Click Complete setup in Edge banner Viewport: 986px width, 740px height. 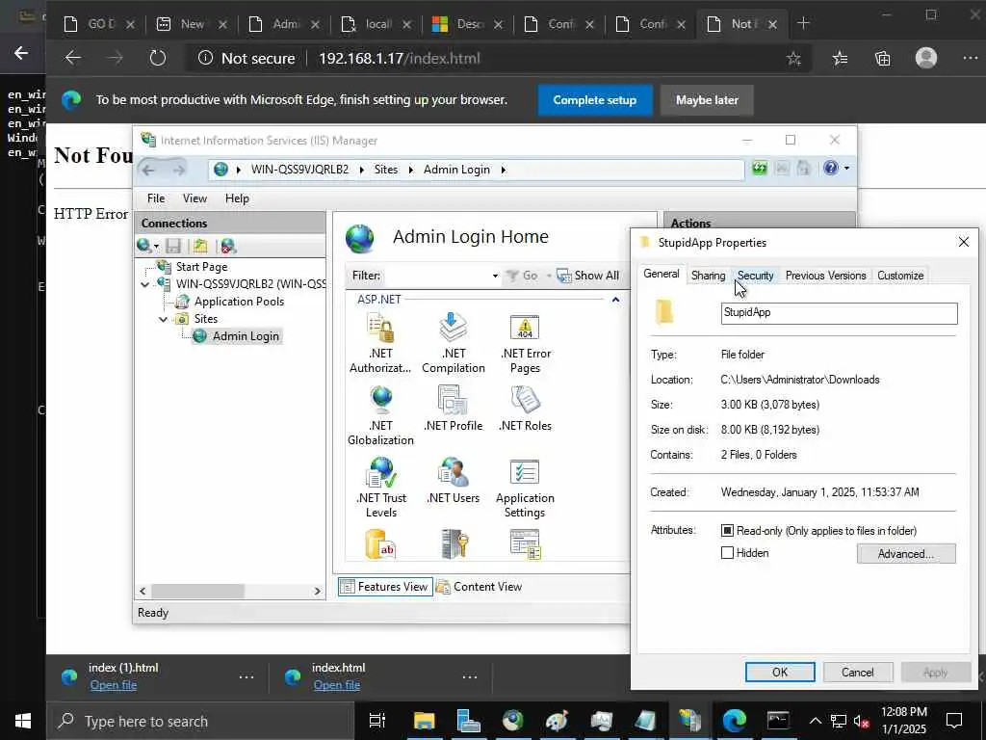point(594,100)
